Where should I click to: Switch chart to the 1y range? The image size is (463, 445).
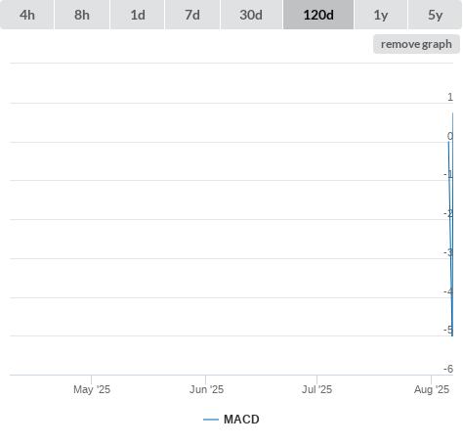[x=381, y=15]
